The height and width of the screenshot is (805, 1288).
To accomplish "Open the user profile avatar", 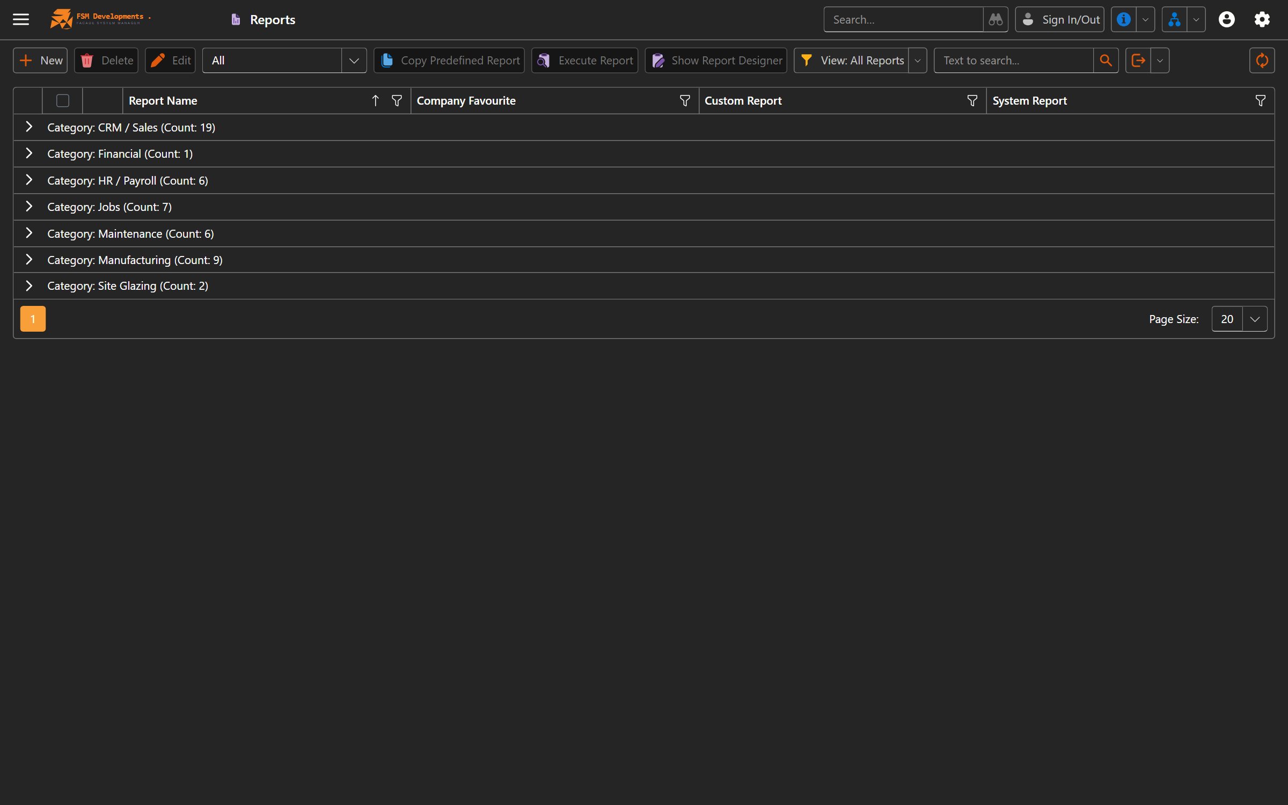I will (1226, 20).
